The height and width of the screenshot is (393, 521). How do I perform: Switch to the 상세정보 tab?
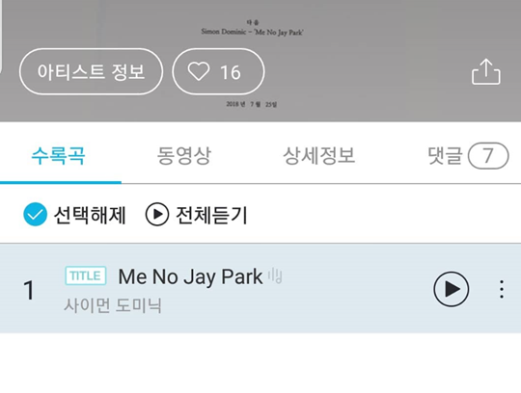coord(318,155)
